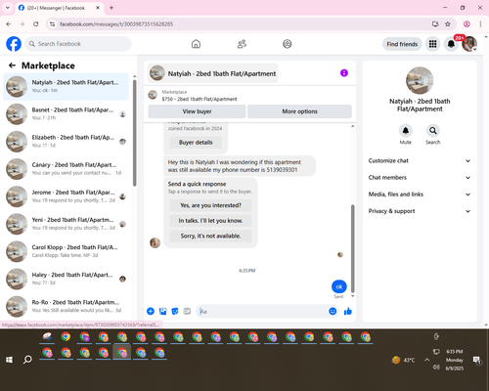Reload the page in the browser
The image size is (489, 391).
(36, 23)
